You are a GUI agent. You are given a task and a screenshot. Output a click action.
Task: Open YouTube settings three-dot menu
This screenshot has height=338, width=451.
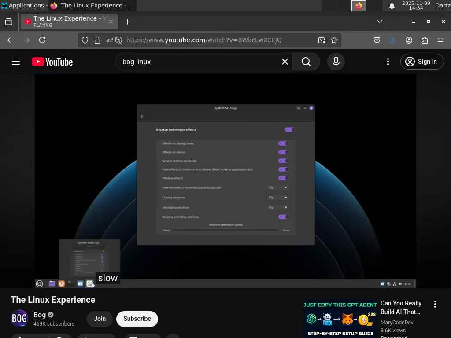[x=388, y=62]
